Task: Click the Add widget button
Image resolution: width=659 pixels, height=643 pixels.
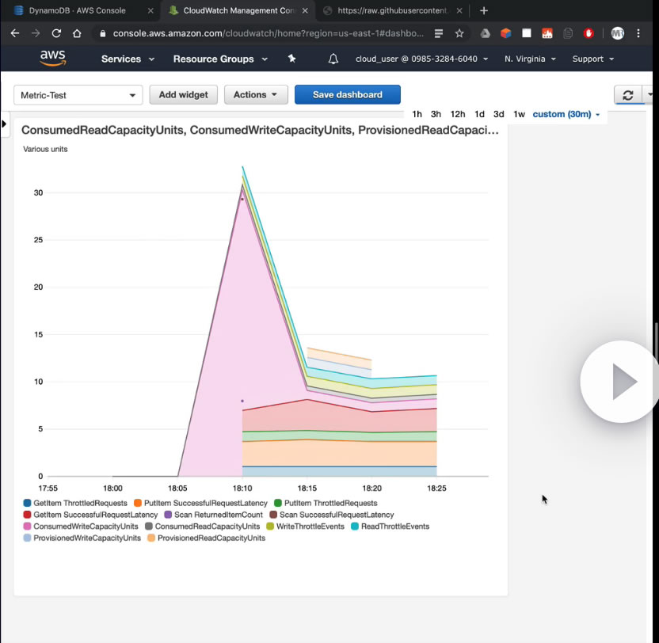Action: point(183,95)
